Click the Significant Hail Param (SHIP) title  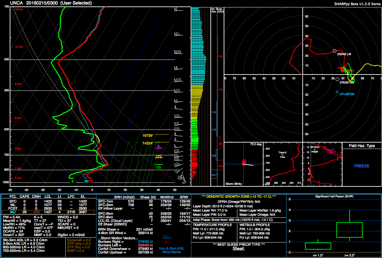pos(333,196)
